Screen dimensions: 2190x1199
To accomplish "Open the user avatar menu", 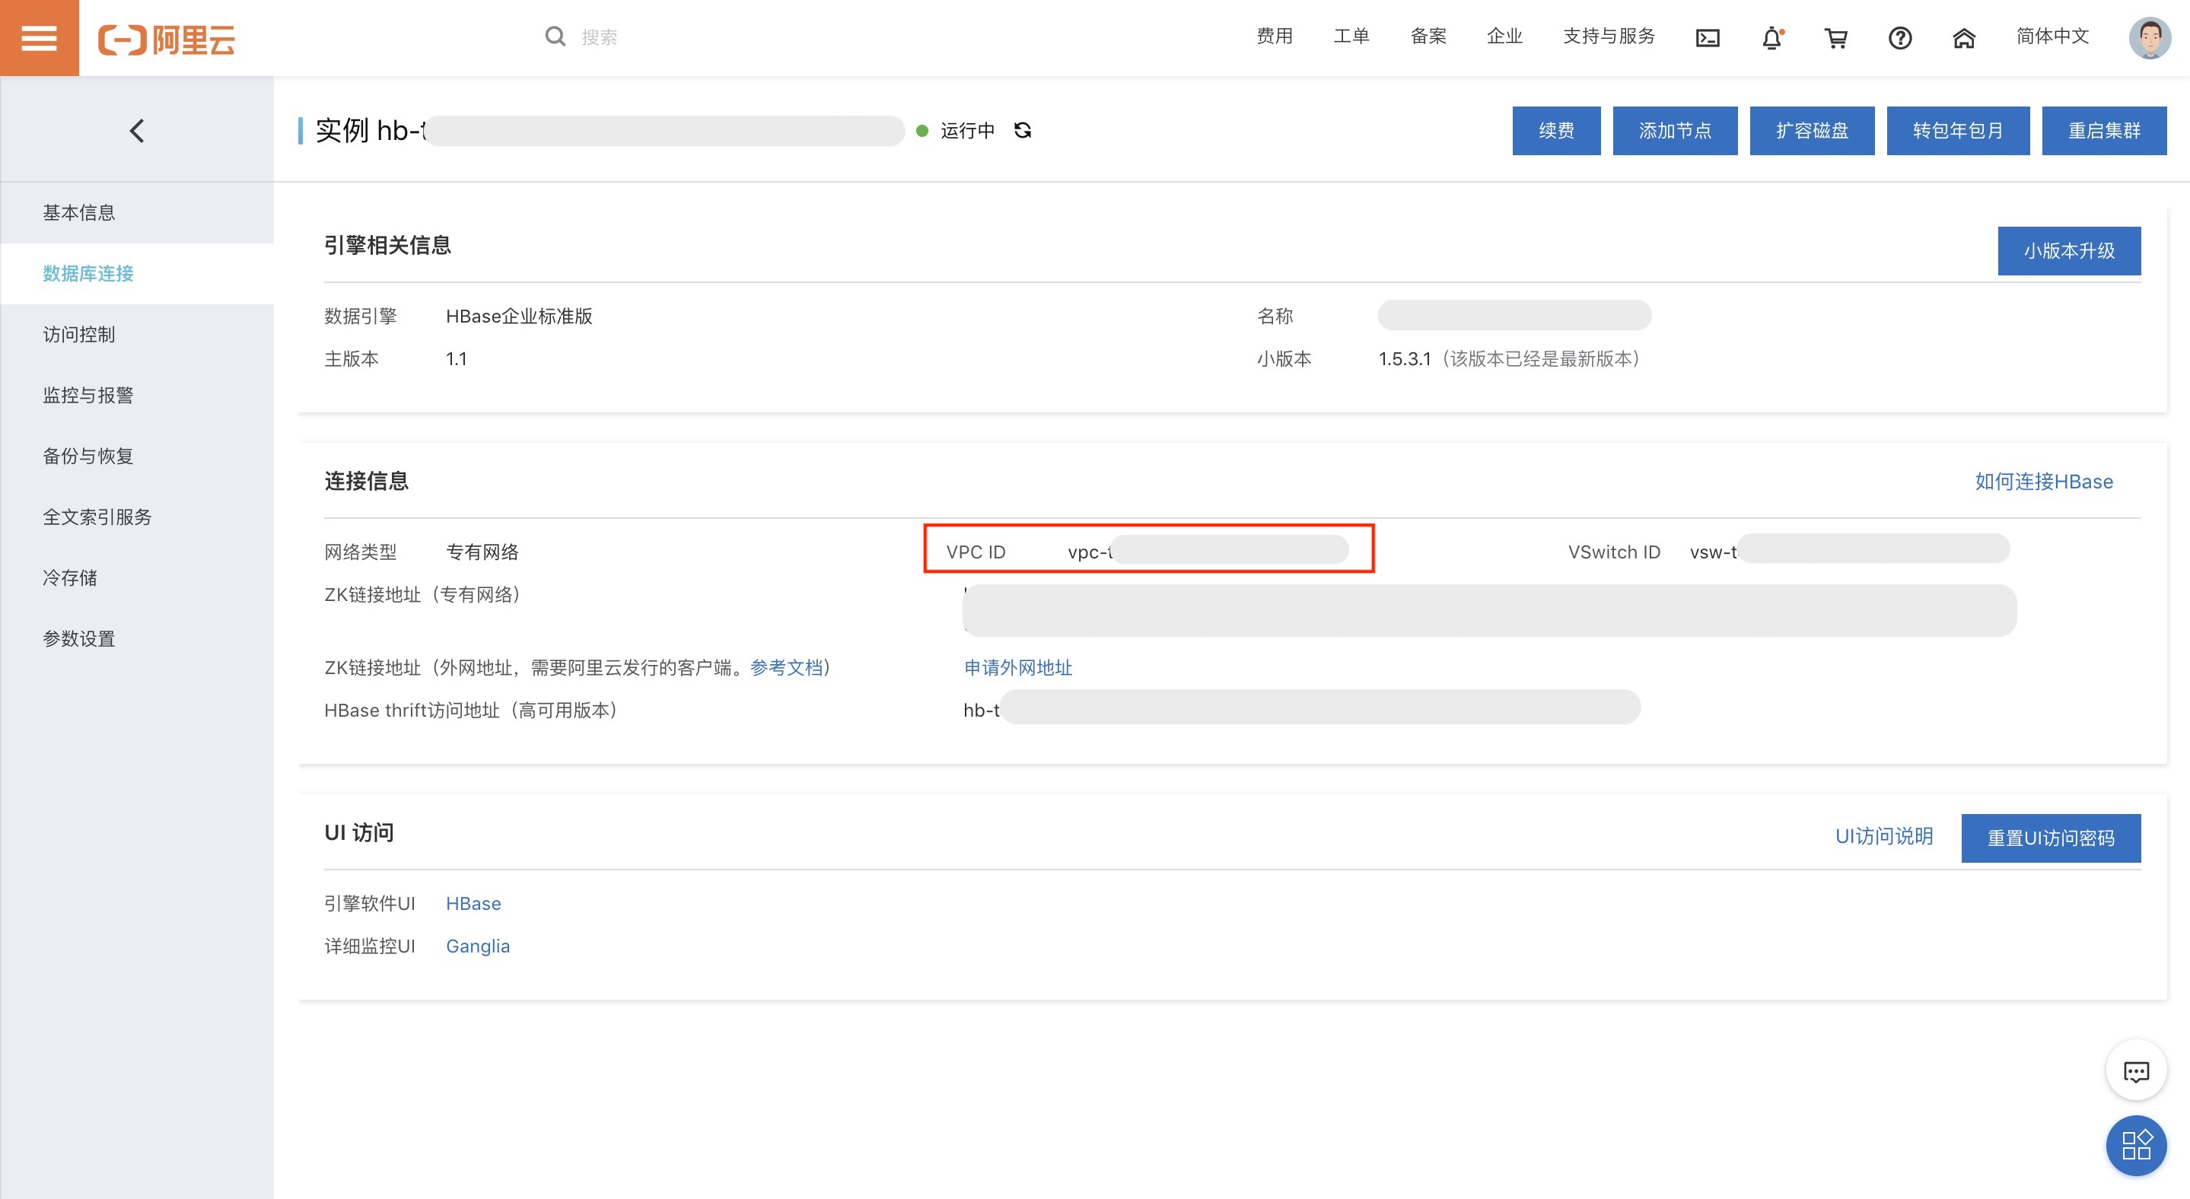I will click(2149, 37).
